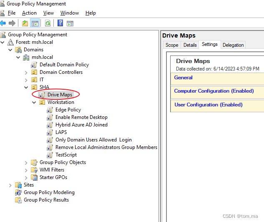Select the Group Policy Management root node
264x222 pixels.
(38, 35)
